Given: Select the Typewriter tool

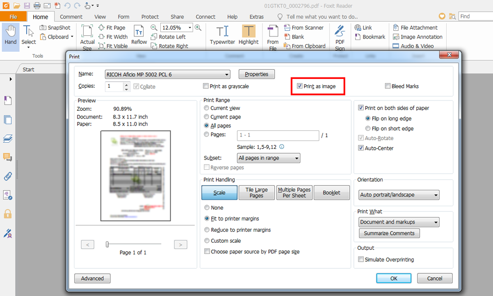Looking at the screenshot, I should point(222,35).
